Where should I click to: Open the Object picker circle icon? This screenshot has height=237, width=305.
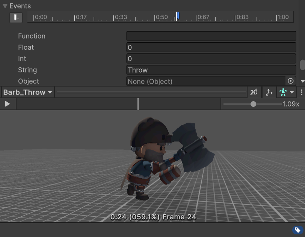tap(291, 81)
